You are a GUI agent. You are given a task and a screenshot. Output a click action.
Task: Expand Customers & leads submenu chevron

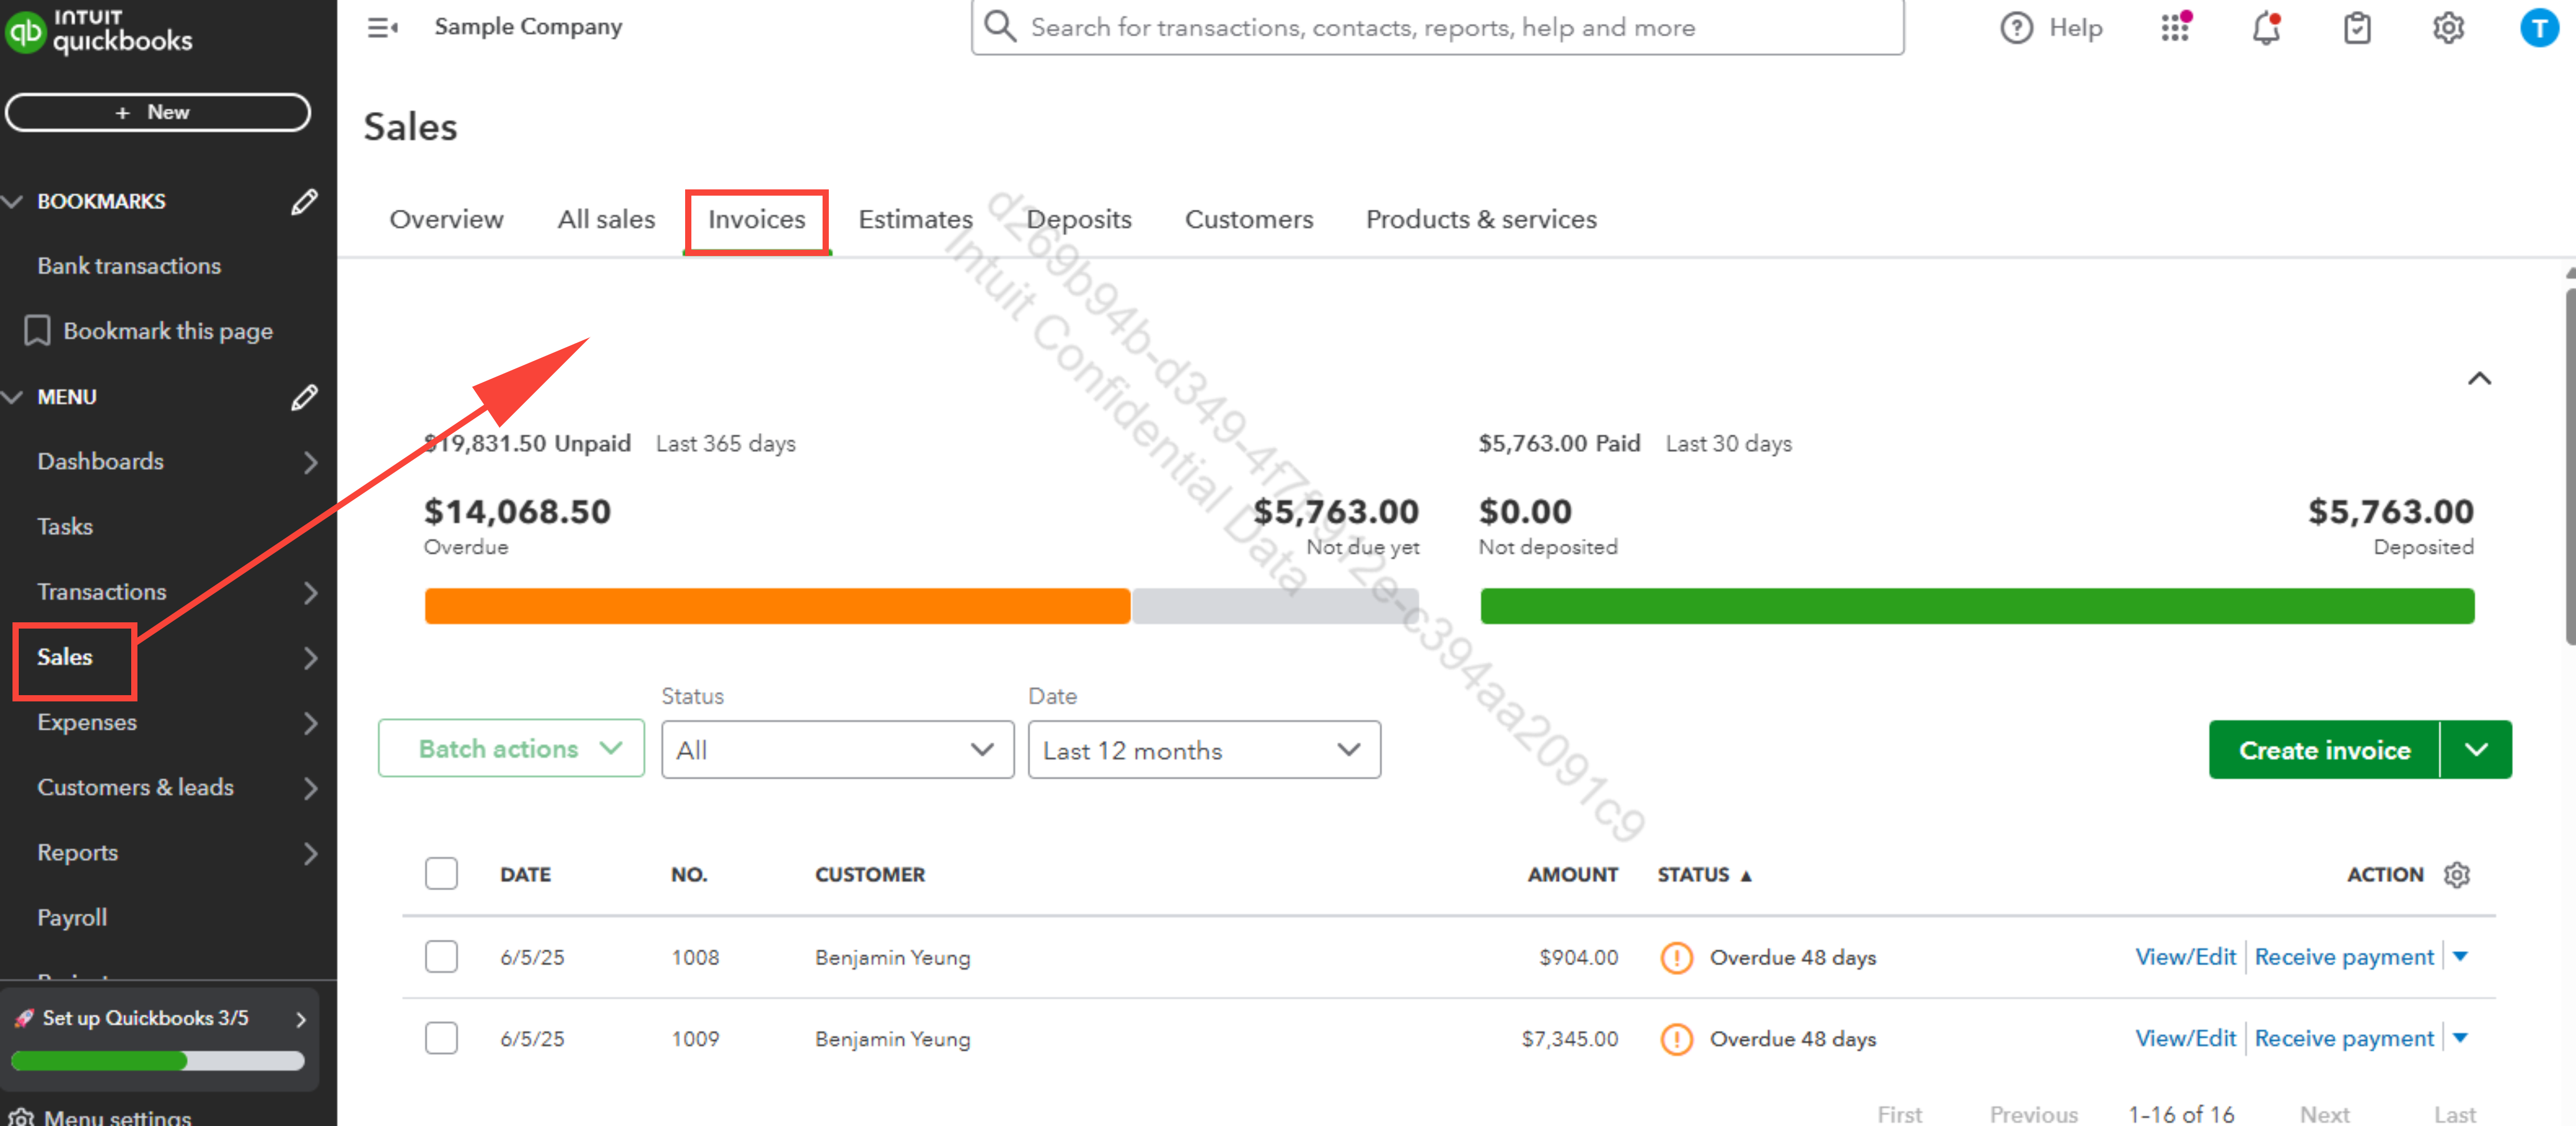point(310,788)
